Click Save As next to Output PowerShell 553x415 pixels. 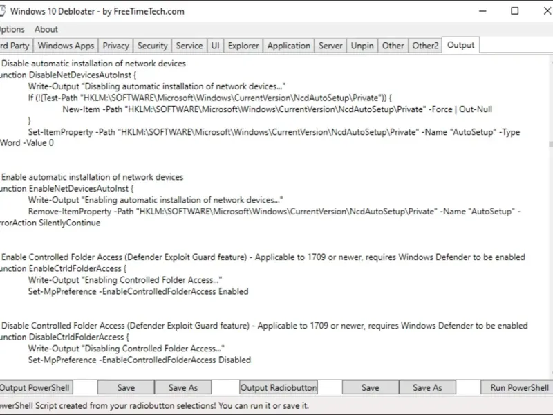click(183, 387)
